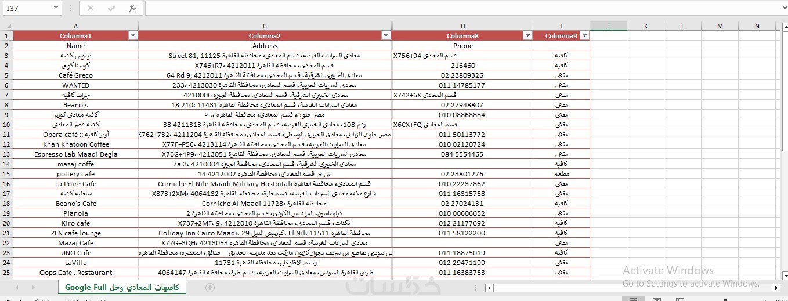Select the 'La Poire Cafe' cell
Screen dimensions: 788x301
[x=75, y=184]
